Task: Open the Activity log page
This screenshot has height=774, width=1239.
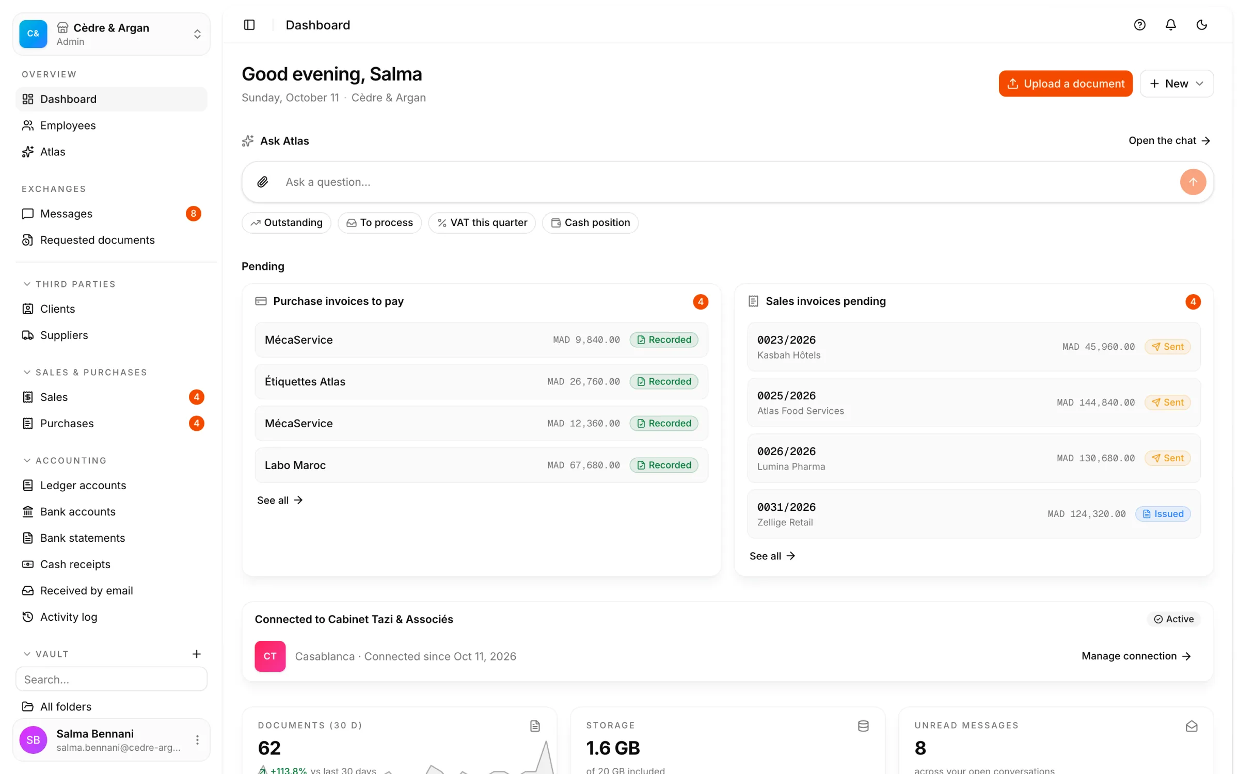Action: [112, 617]
